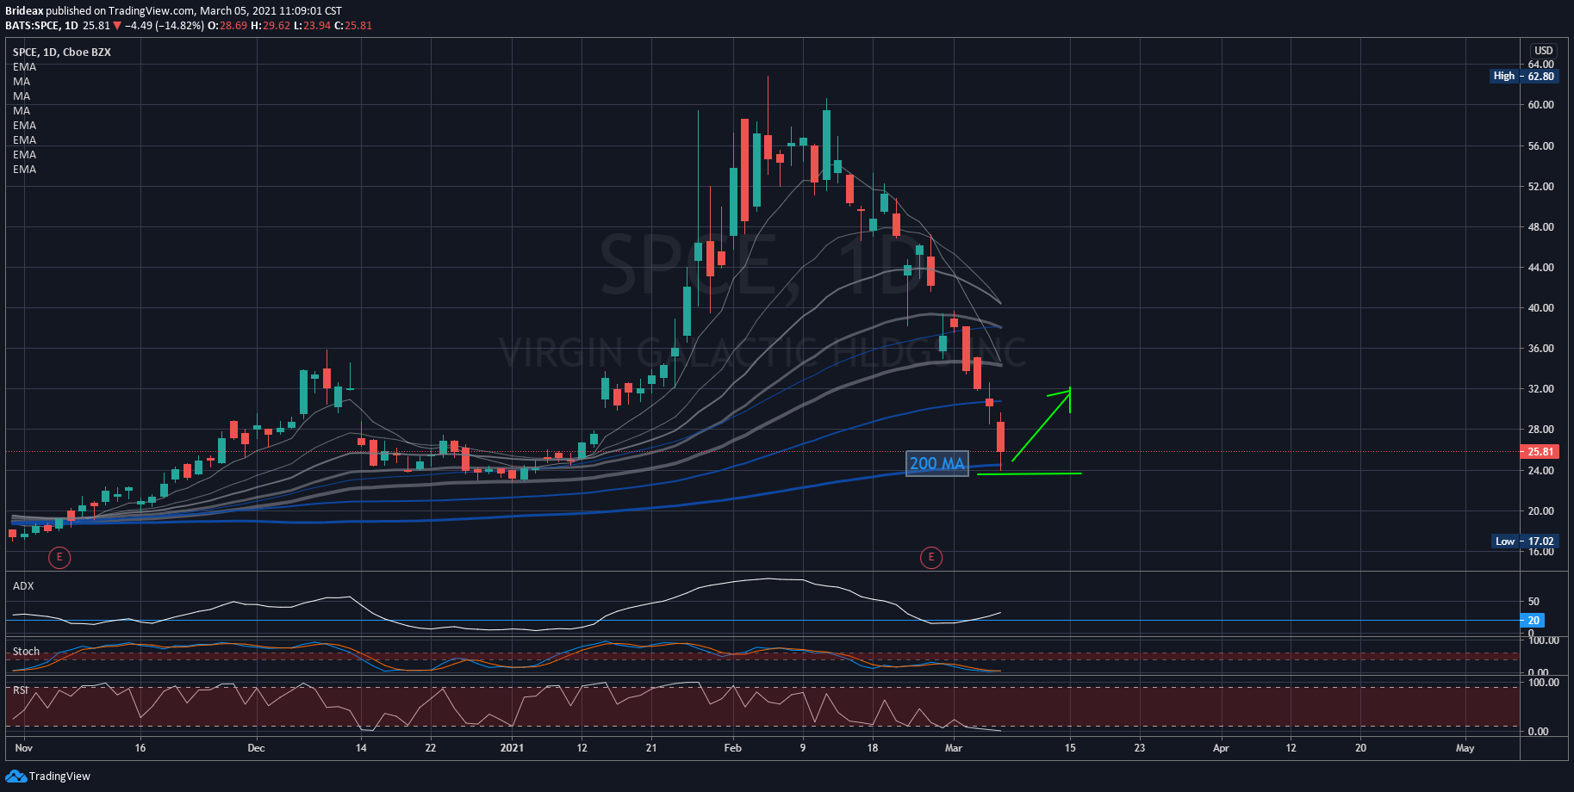Click the 28.00 price axis value
1574x792 pixels.
click(x=1541, y=430)
